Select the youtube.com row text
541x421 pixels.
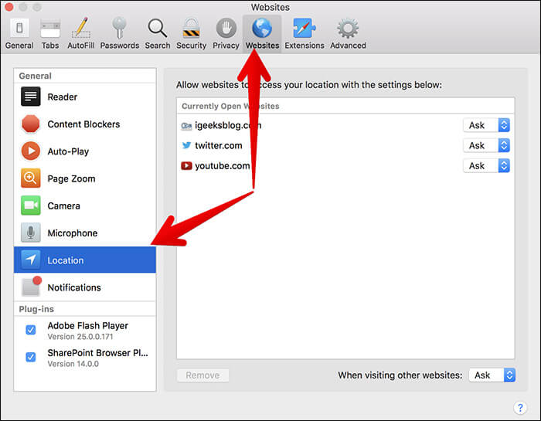tap(223, 166)
